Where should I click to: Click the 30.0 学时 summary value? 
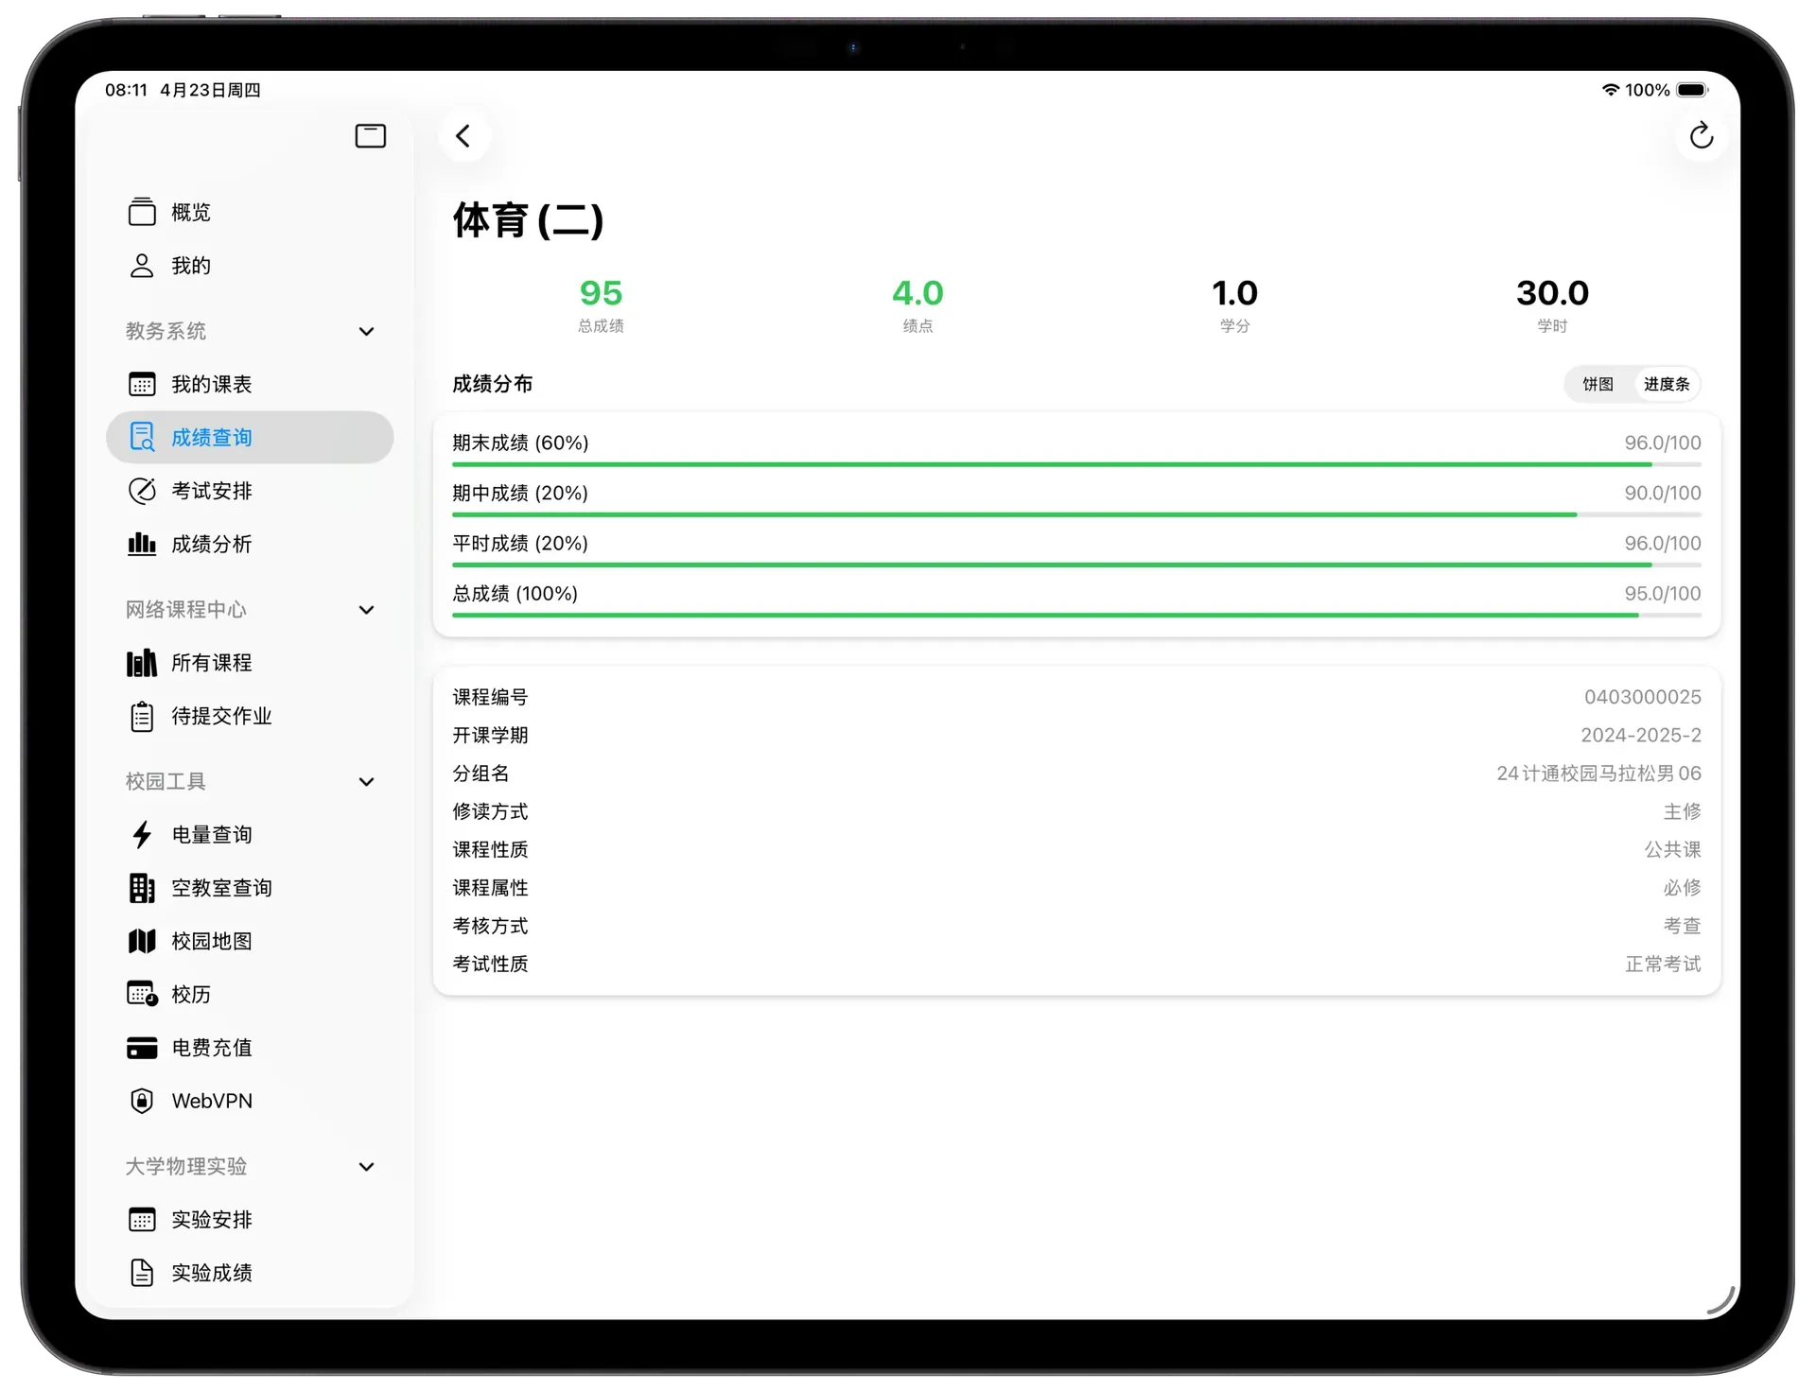1552,293
